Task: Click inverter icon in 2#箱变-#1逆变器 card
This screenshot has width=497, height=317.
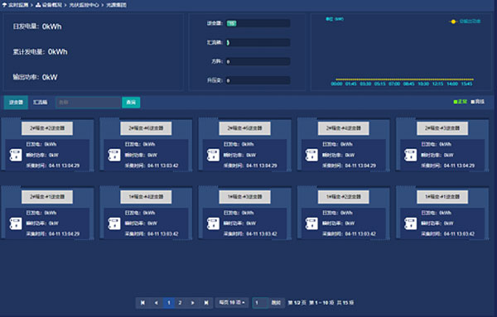Action: pos(16,223)
